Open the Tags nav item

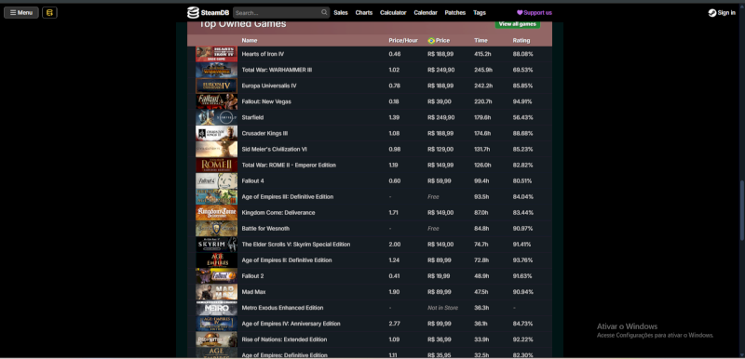(480, 13)
